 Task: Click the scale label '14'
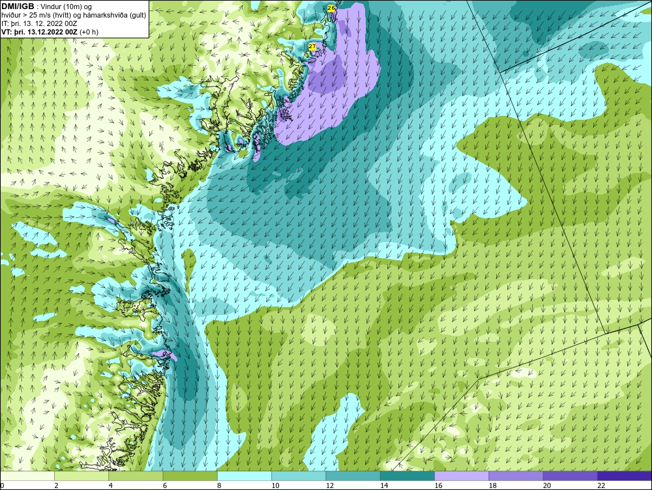click(x=384, y=485)
